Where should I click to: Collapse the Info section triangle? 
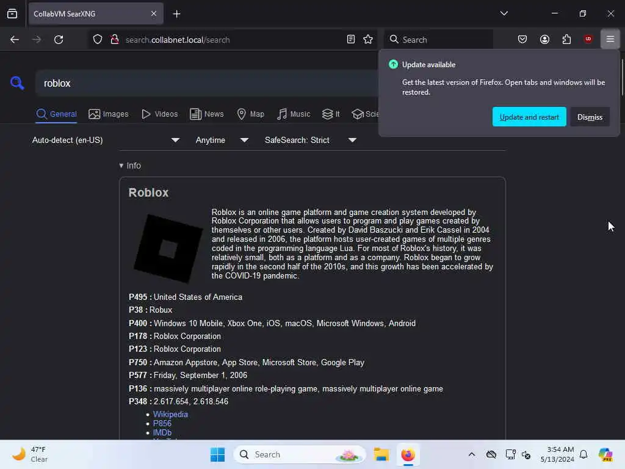121,165
